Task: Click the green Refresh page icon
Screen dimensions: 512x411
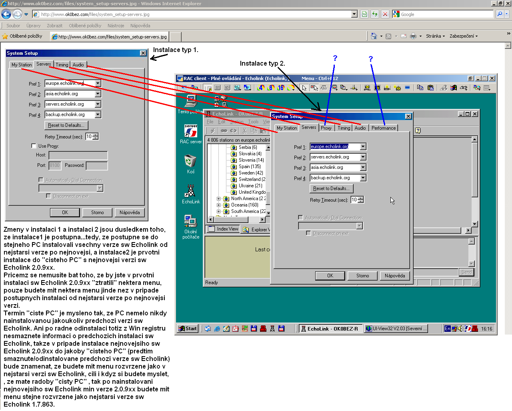Action: pos(375,14)
